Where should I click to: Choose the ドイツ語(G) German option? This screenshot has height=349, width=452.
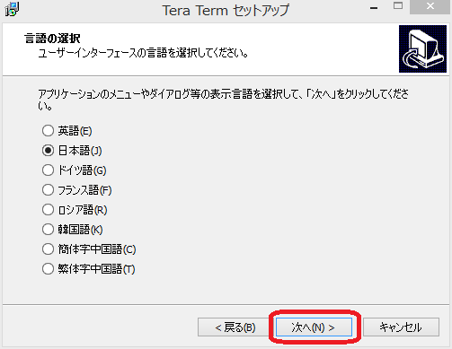[75, 170]
